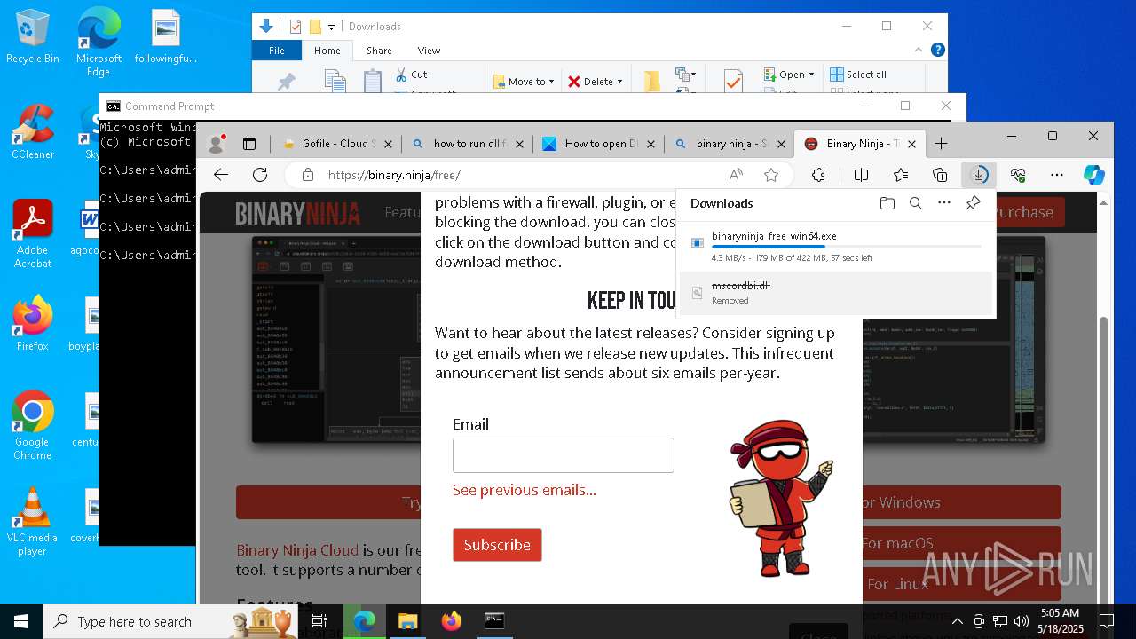
Task: Open Edge extensions puzzle icon
Action: [818, 175]
